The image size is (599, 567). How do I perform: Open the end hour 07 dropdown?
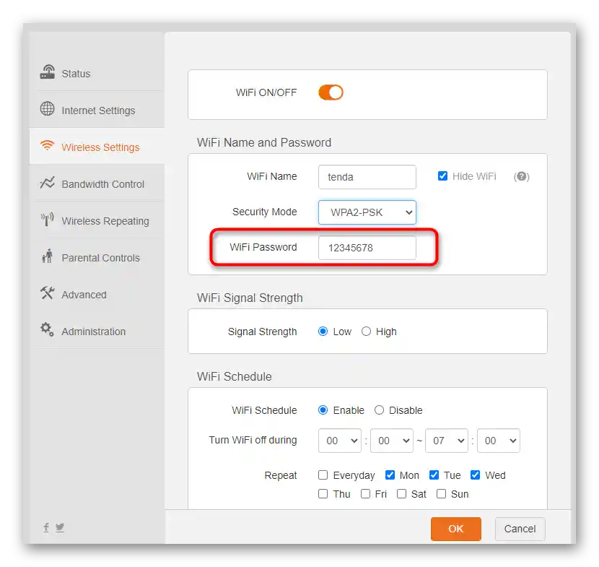(x=447, y=441)
